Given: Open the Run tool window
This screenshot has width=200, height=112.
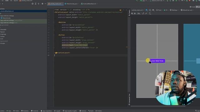Looking at the screenshot, I should [9, 111].
